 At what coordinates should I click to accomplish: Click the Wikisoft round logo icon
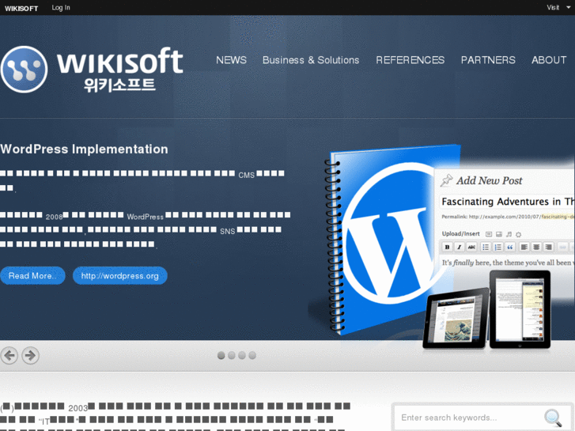[x=25, y=70]
